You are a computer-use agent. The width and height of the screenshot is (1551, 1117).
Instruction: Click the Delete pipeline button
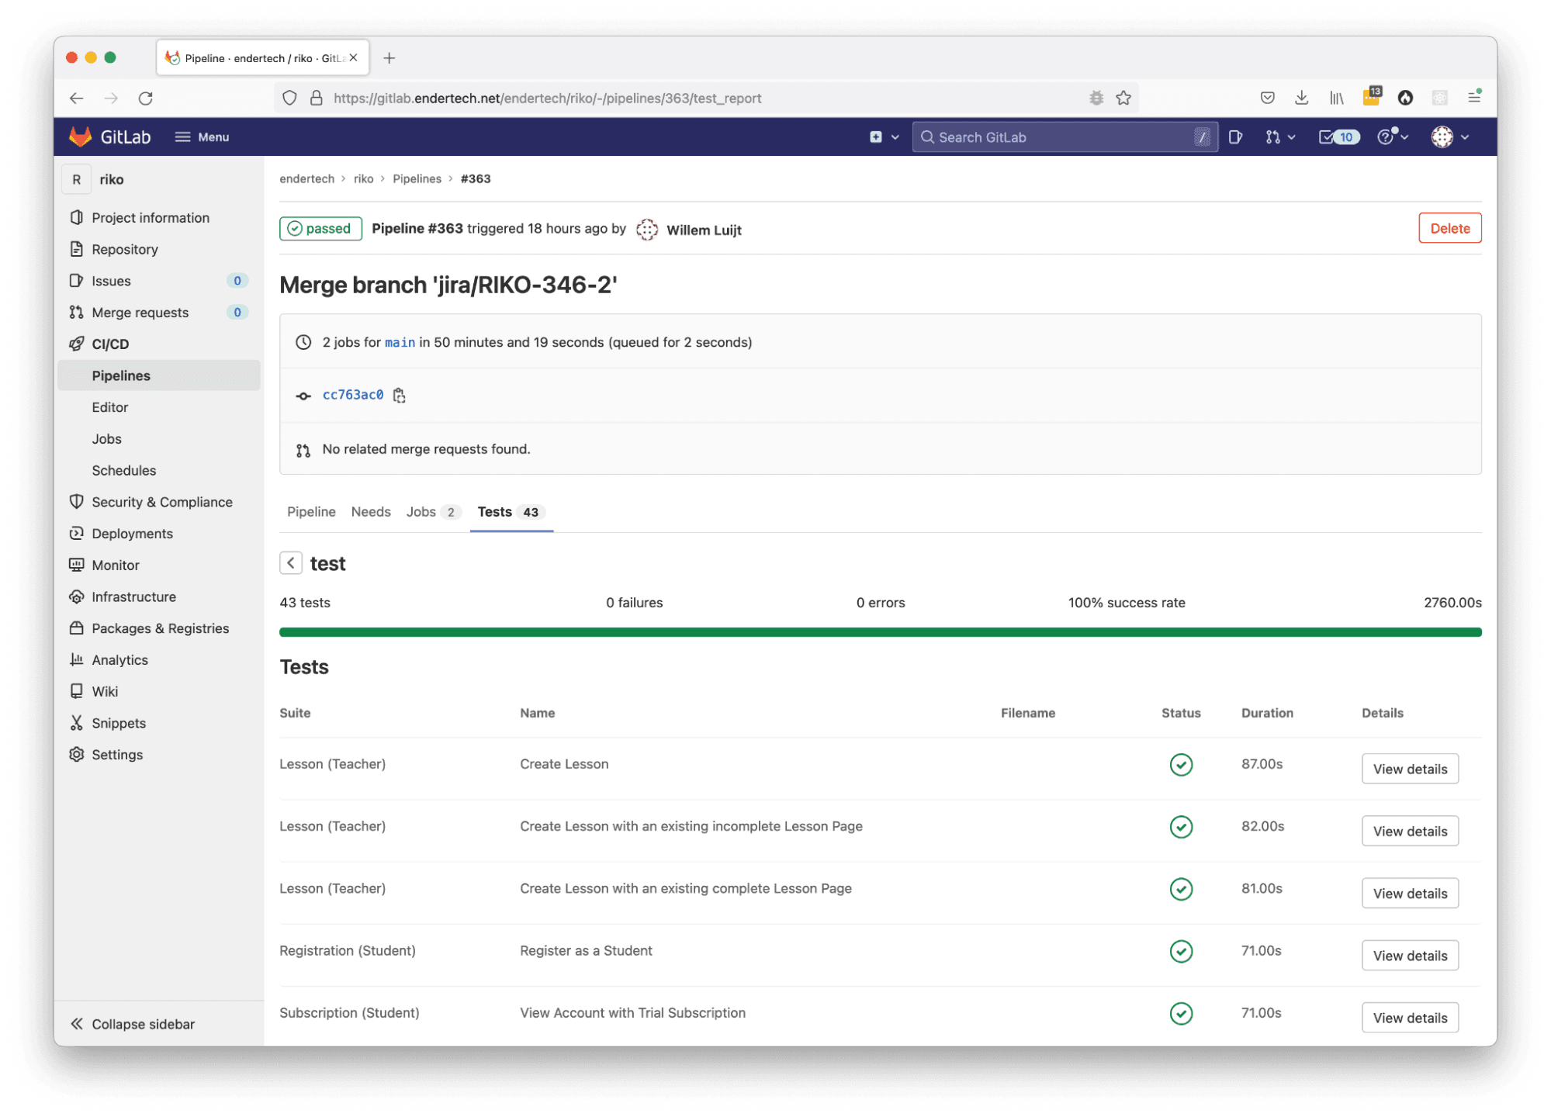coord(1449,229)
